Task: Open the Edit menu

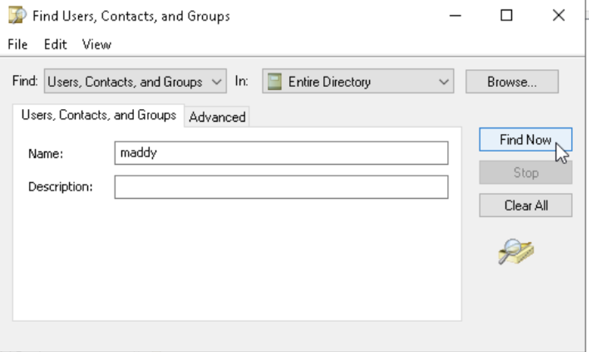Action: [x=55, y=44]
